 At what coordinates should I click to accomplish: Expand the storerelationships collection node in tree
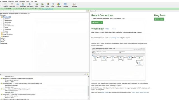(2, 26)
